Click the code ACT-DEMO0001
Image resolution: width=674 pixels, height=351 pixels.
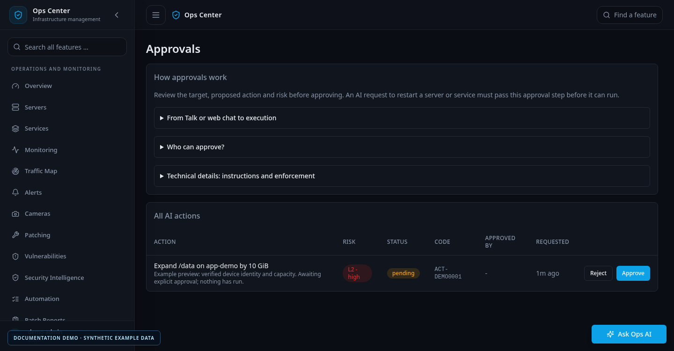[448, 273]
